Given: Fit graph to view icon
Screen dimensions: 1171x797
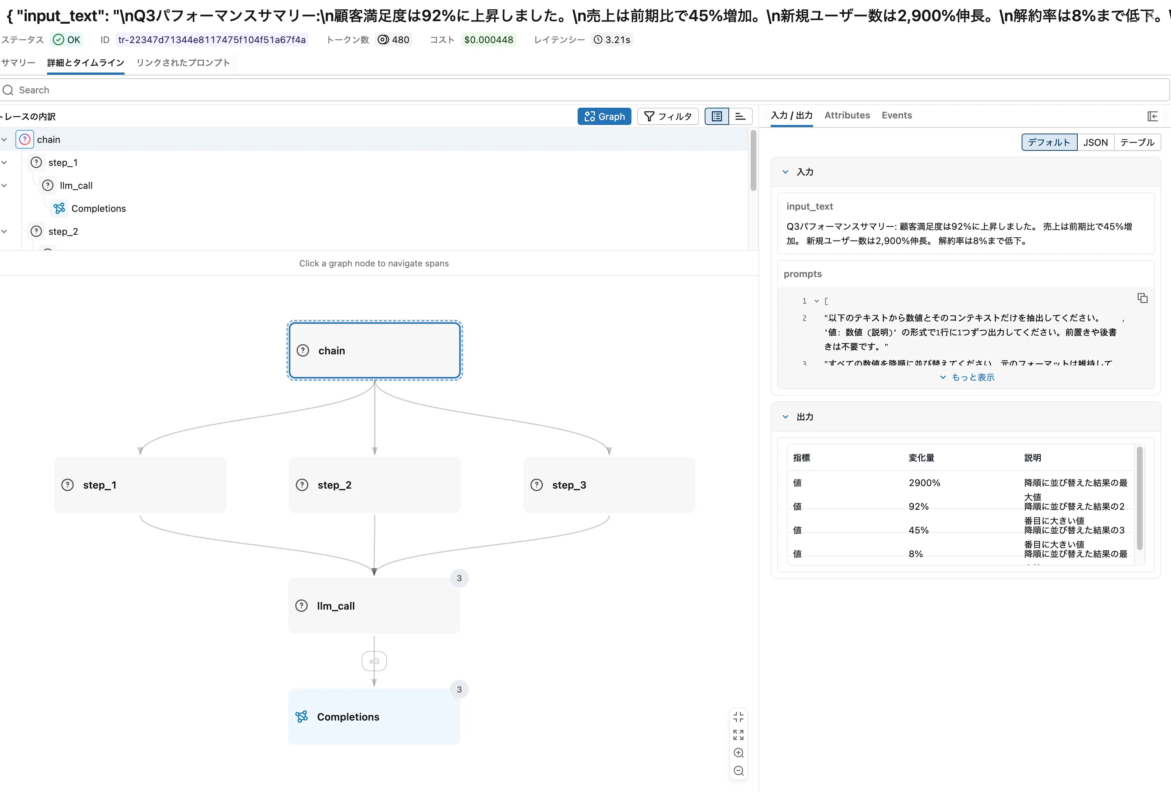Looking at the screenshot, I should 738,717.
